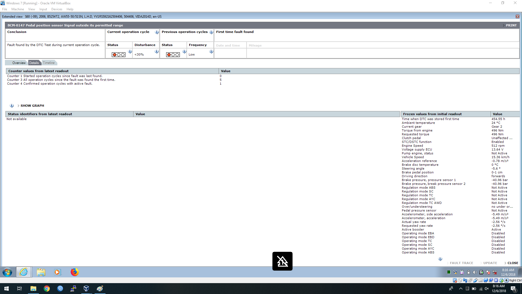The height and width of the screenshot is (294, 522).
Task: Click info icon next to Disturbance value
Action: coord(157,51)
